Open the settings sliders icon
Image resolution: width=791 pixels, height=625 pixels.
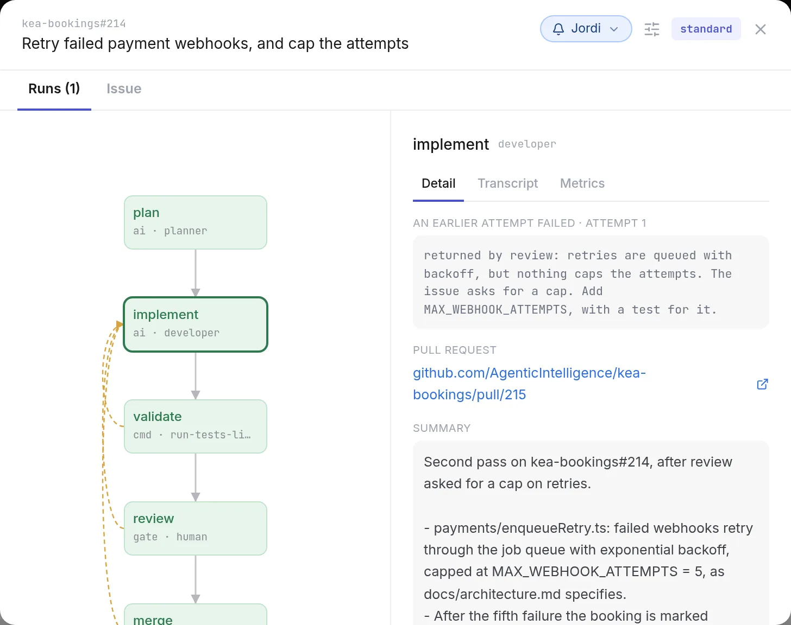point(652,29)
